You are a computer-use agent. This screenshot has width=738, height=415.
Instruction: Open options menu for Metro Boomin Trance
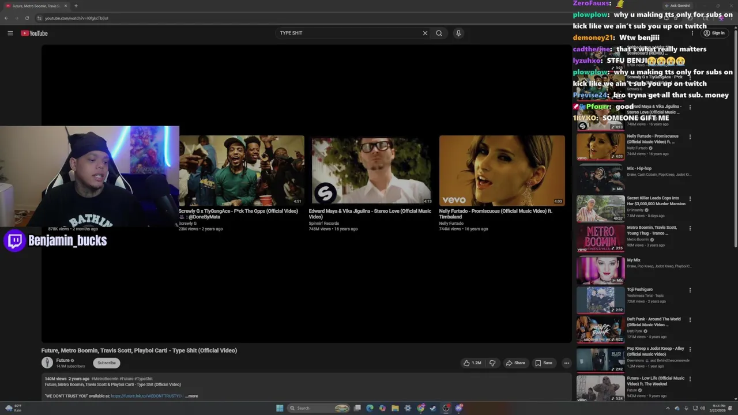click(690, 228)
